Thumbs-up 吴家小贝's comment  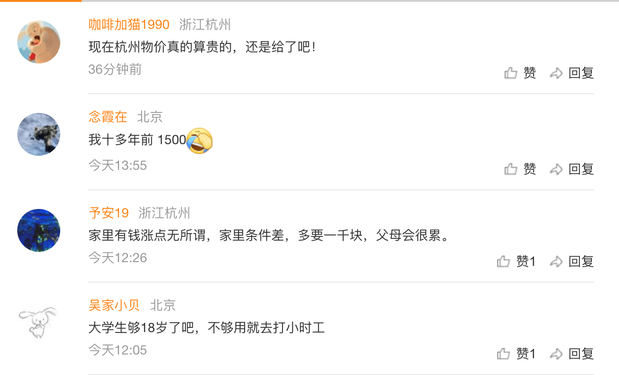tap(504, 354)
